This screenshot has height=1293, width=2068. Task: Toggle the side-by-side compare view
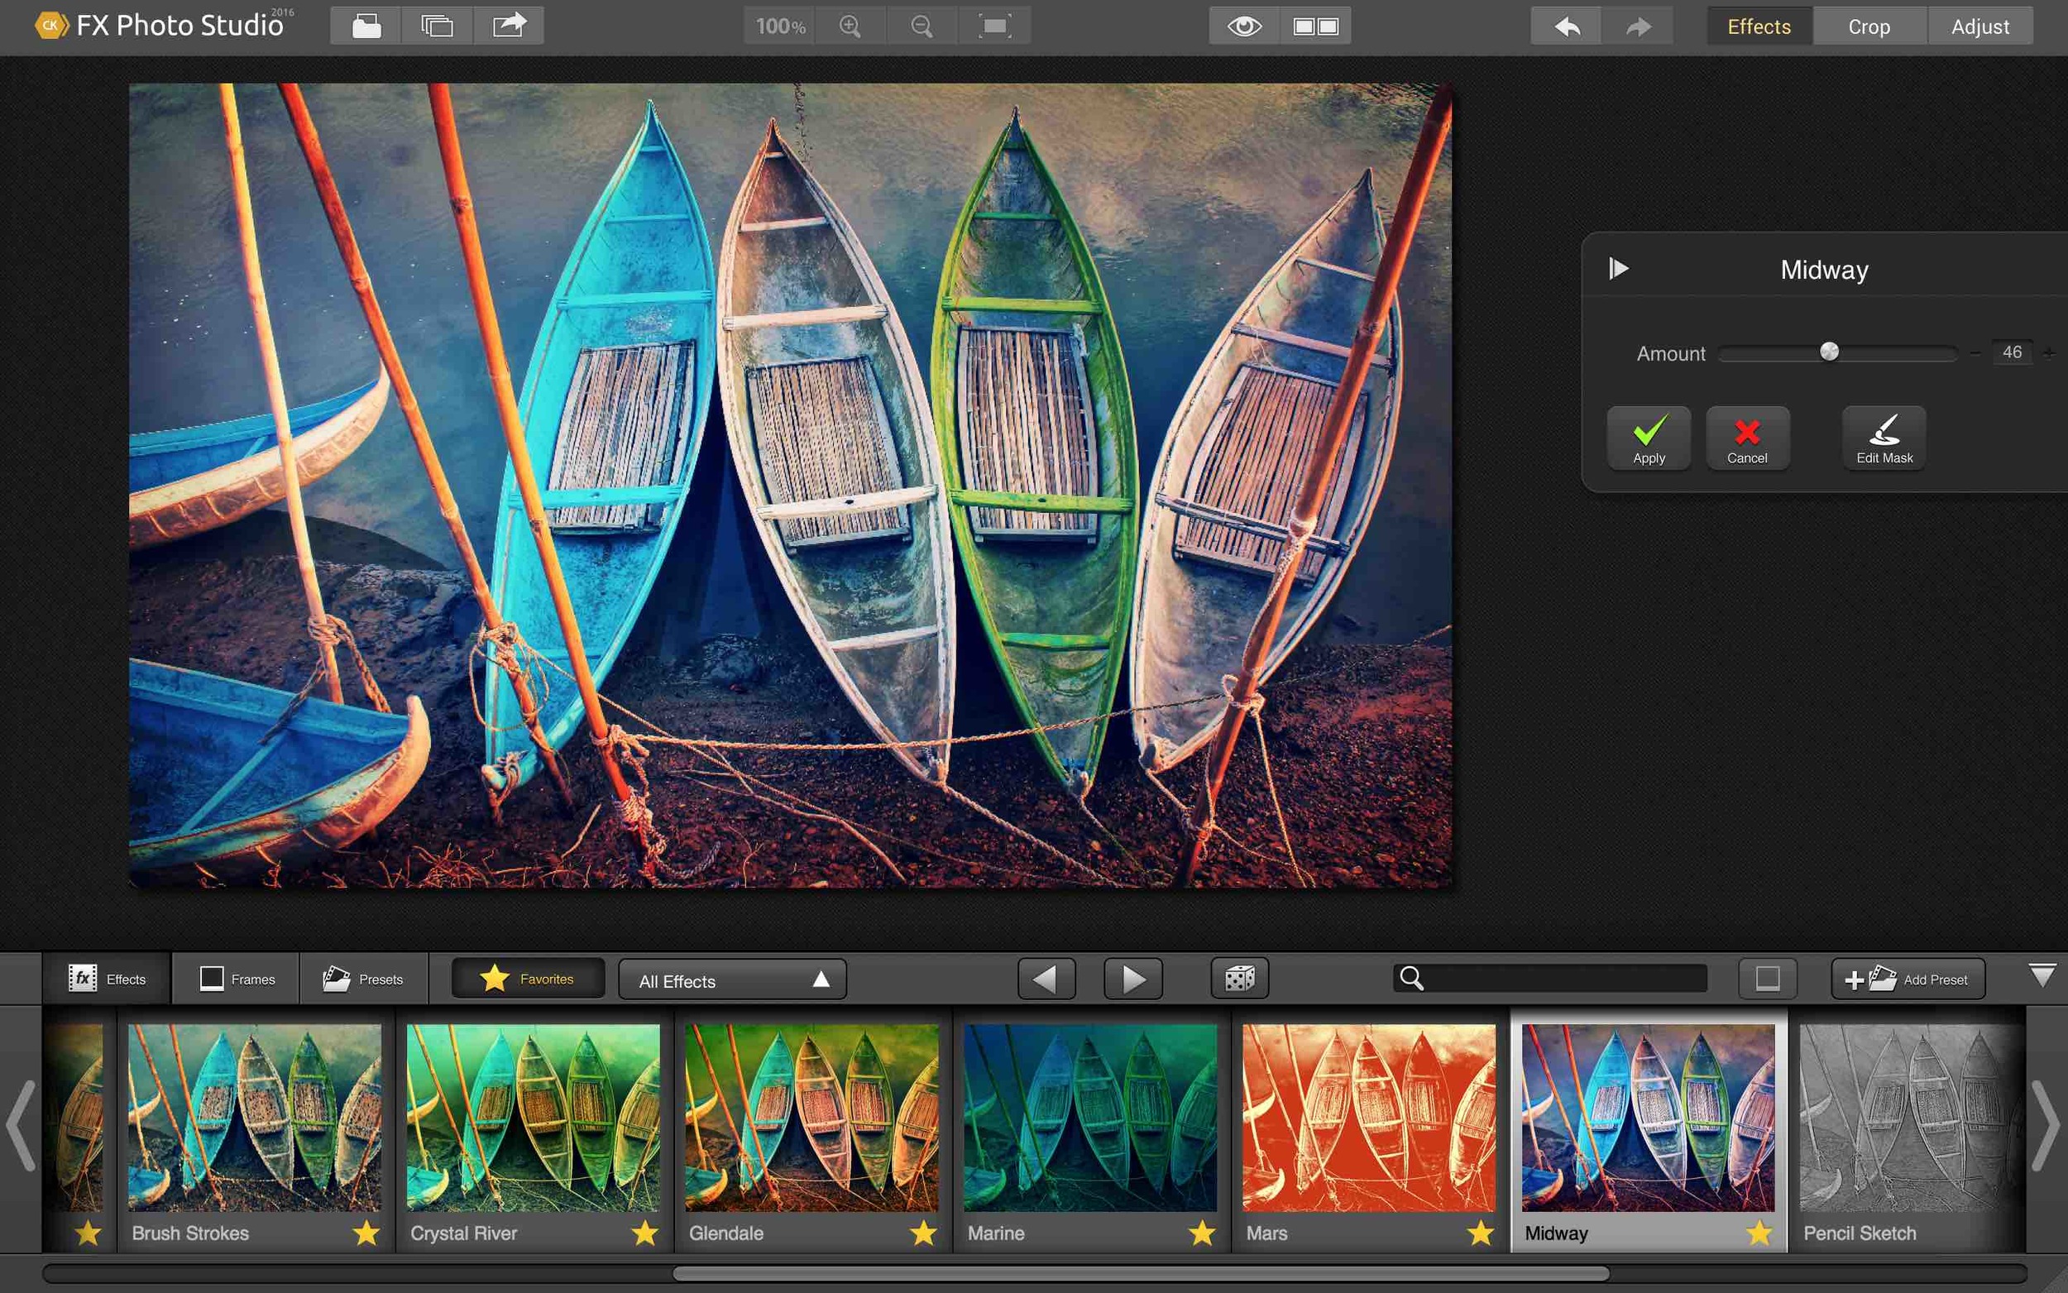pos(1316,26)
